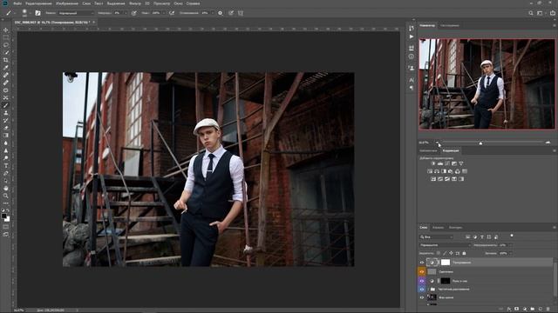Open the layer filter kind dropdown

pos(436,236)
